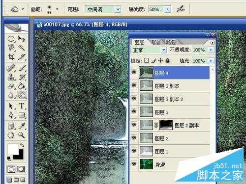Select the Pen tool
Screen dimensions: 246x184
coord(11,115)
